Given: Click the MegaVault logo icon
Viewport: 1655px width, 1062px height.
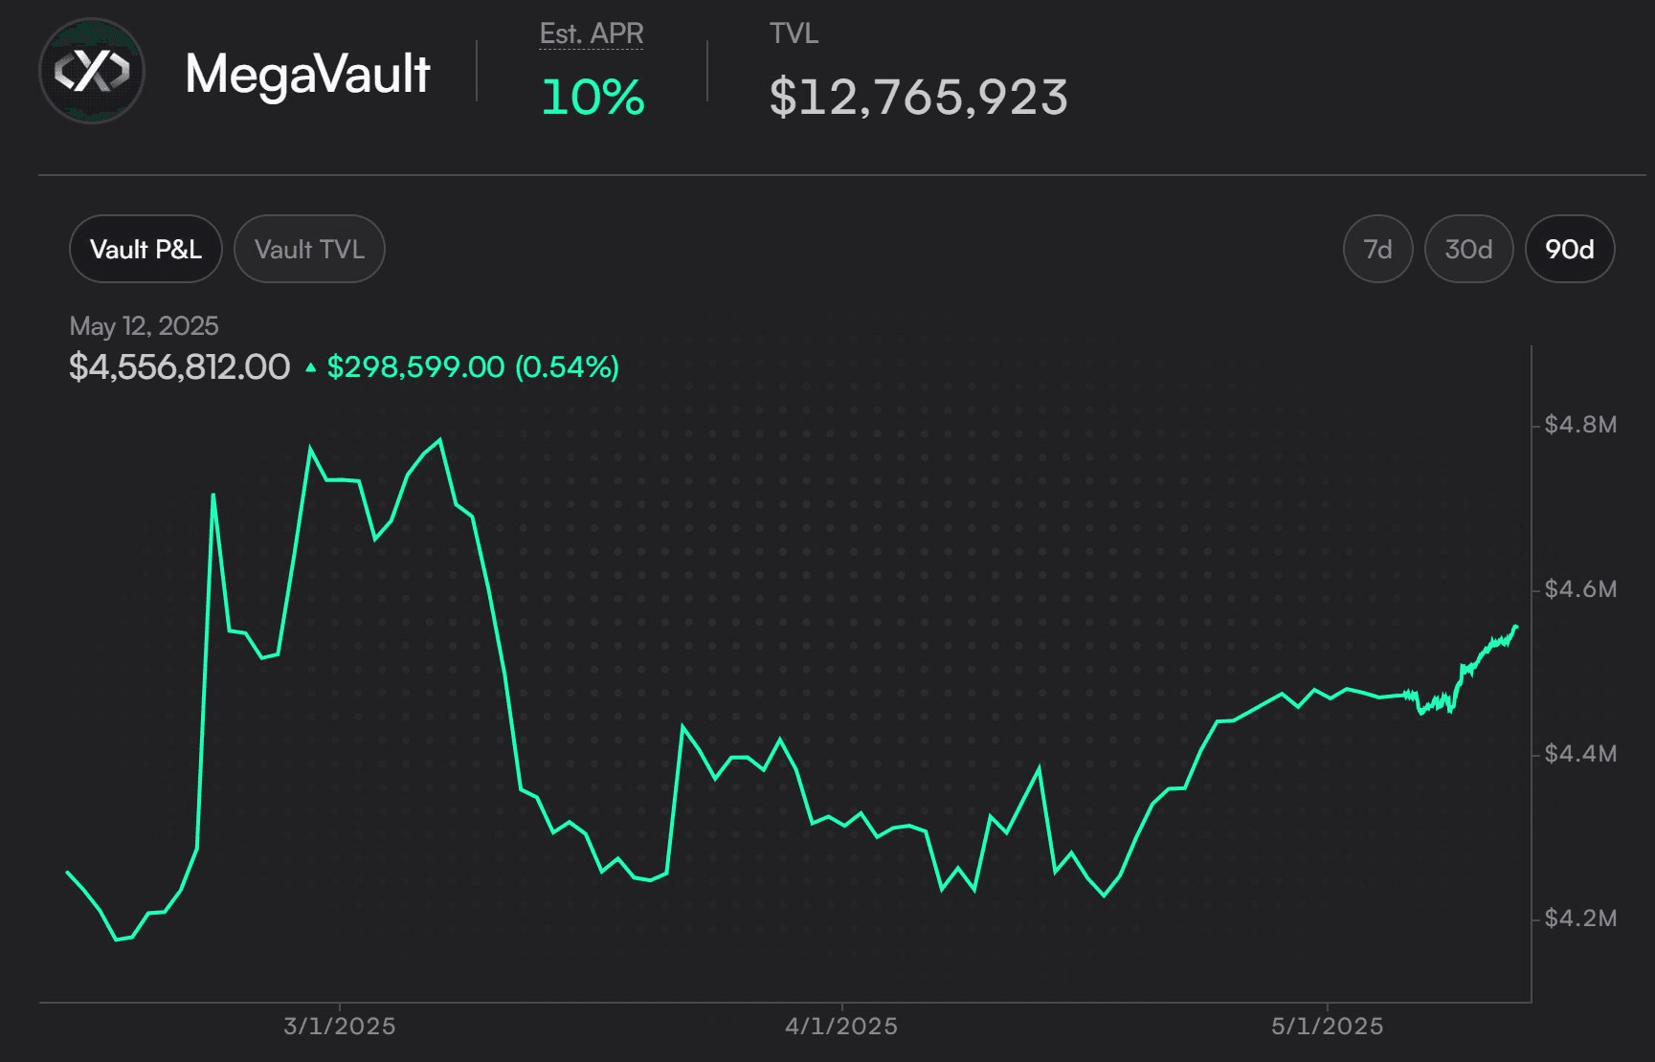Looking at the screenshot, I should pos(92,71).
